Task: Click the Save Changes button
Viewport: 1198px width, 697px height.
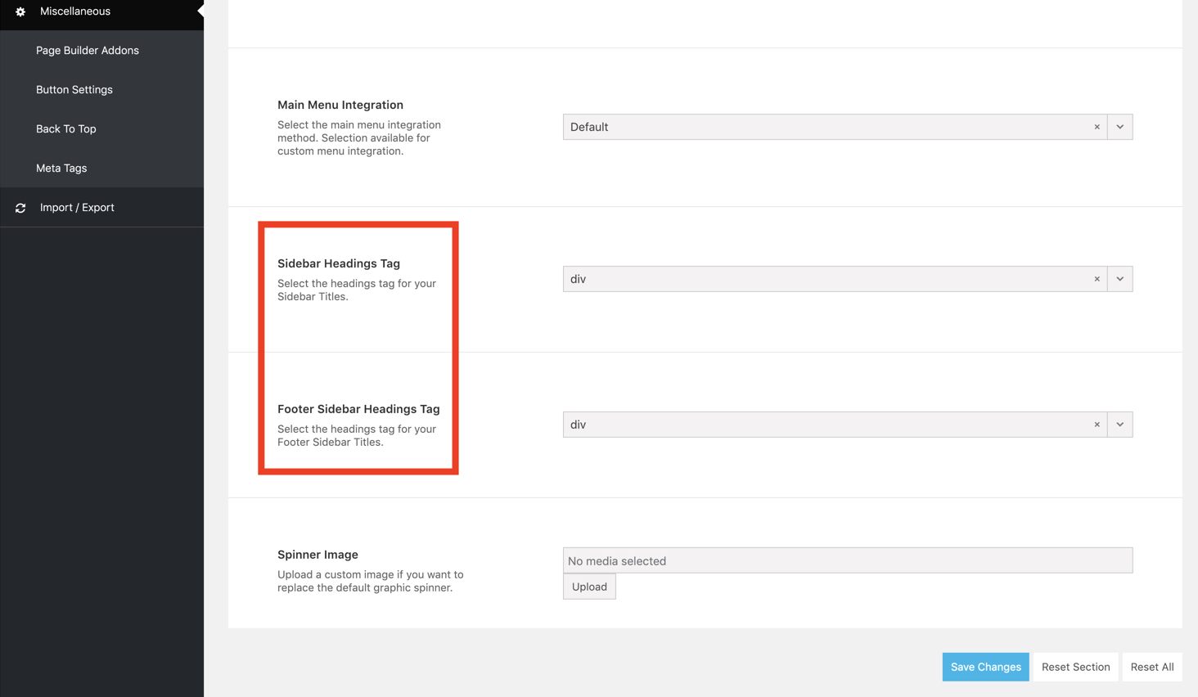Action: (x=985, y=667)
